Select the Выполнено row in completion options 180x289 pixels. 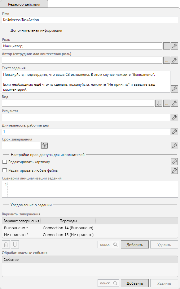click(x=90, y=228)
